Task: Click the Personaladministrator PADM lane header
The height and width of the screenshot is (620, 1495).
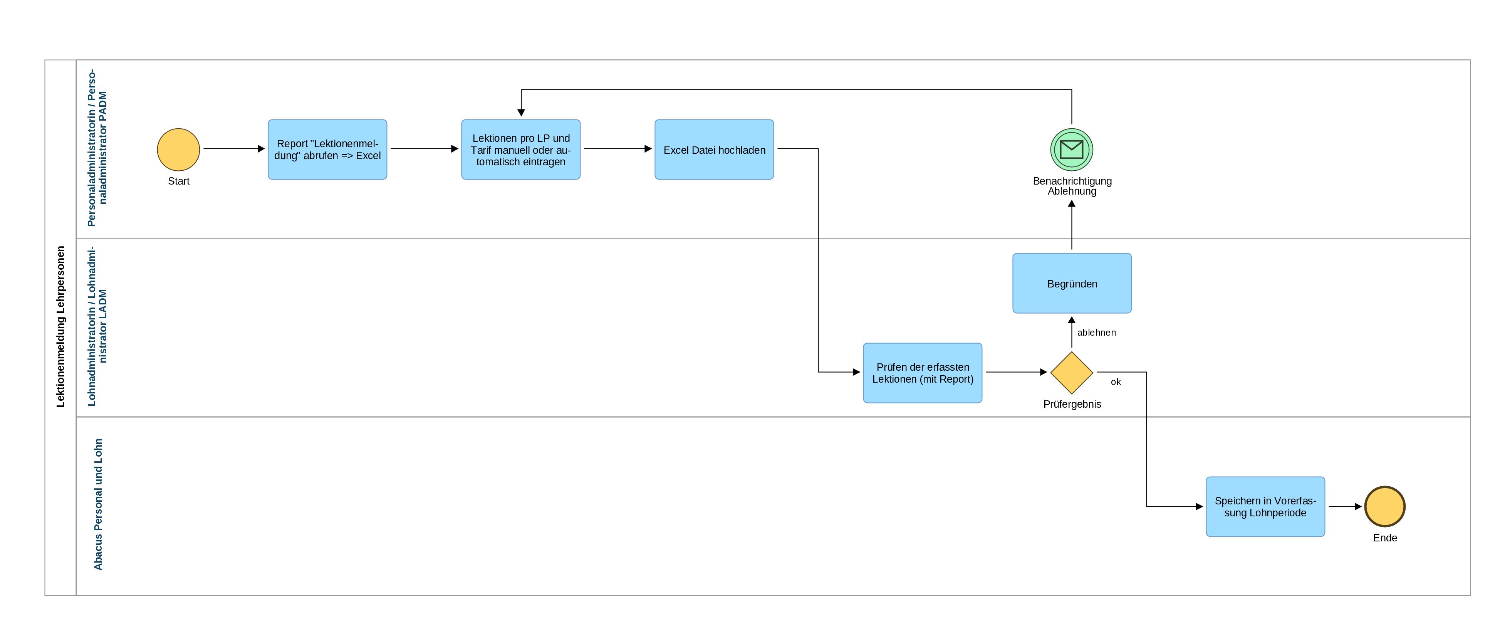Action: [97, 148]
